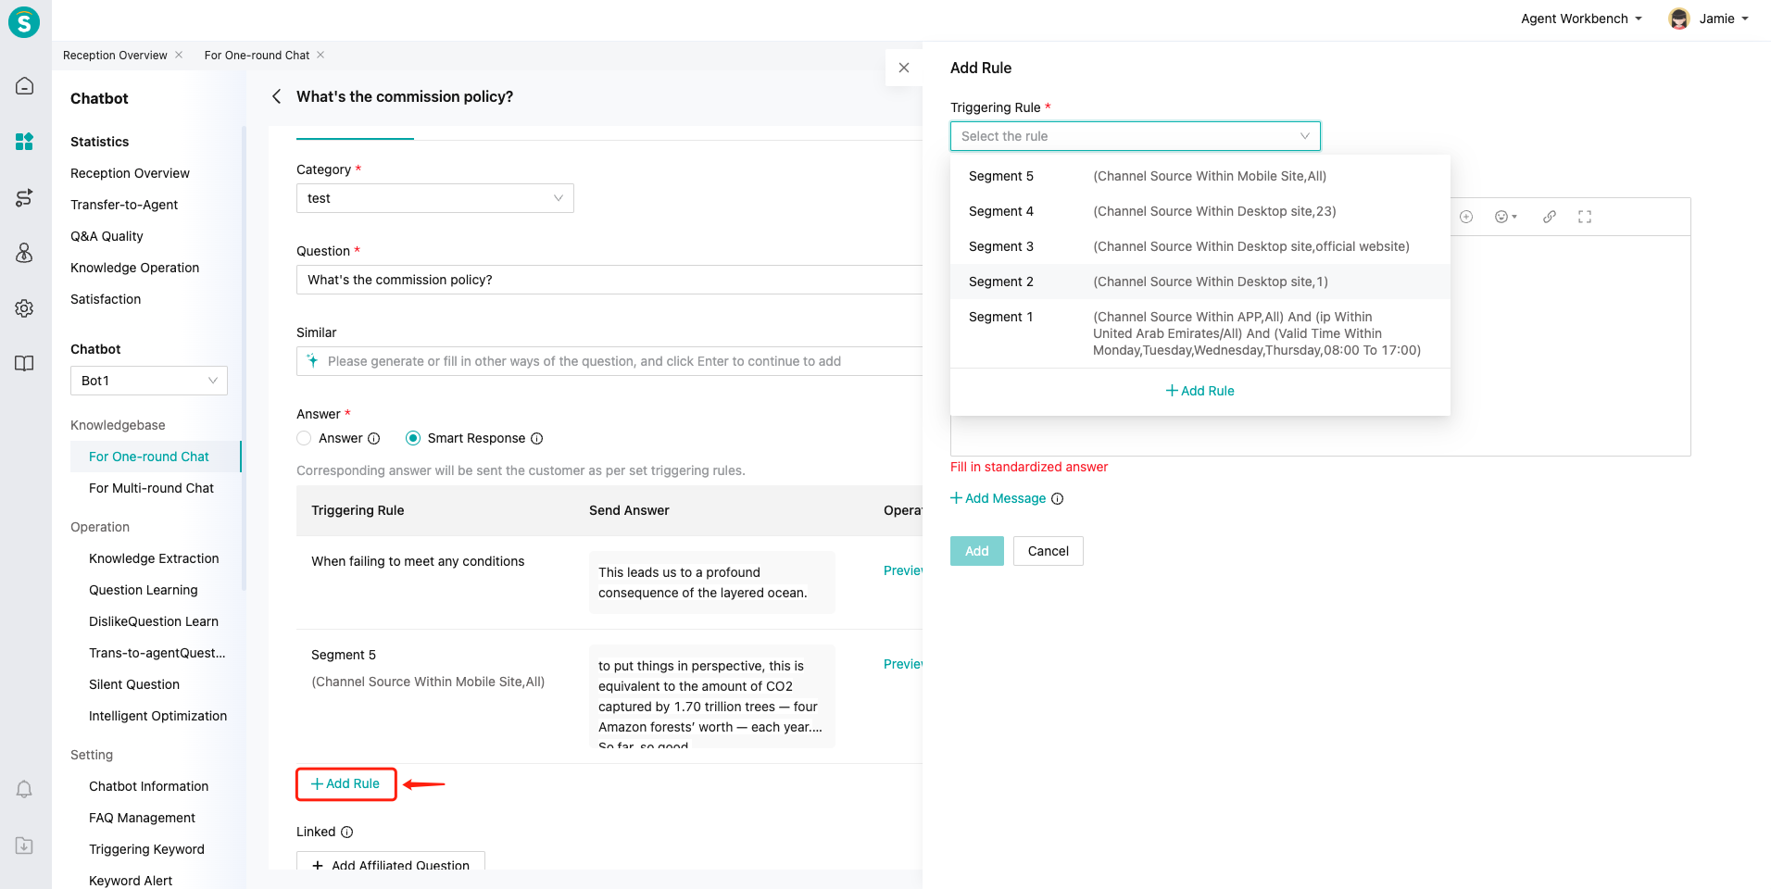Screen dimensions: 1771x889
Task: Open Knowledge Extraction in sidebar
Action: click(x=154, y=558)
